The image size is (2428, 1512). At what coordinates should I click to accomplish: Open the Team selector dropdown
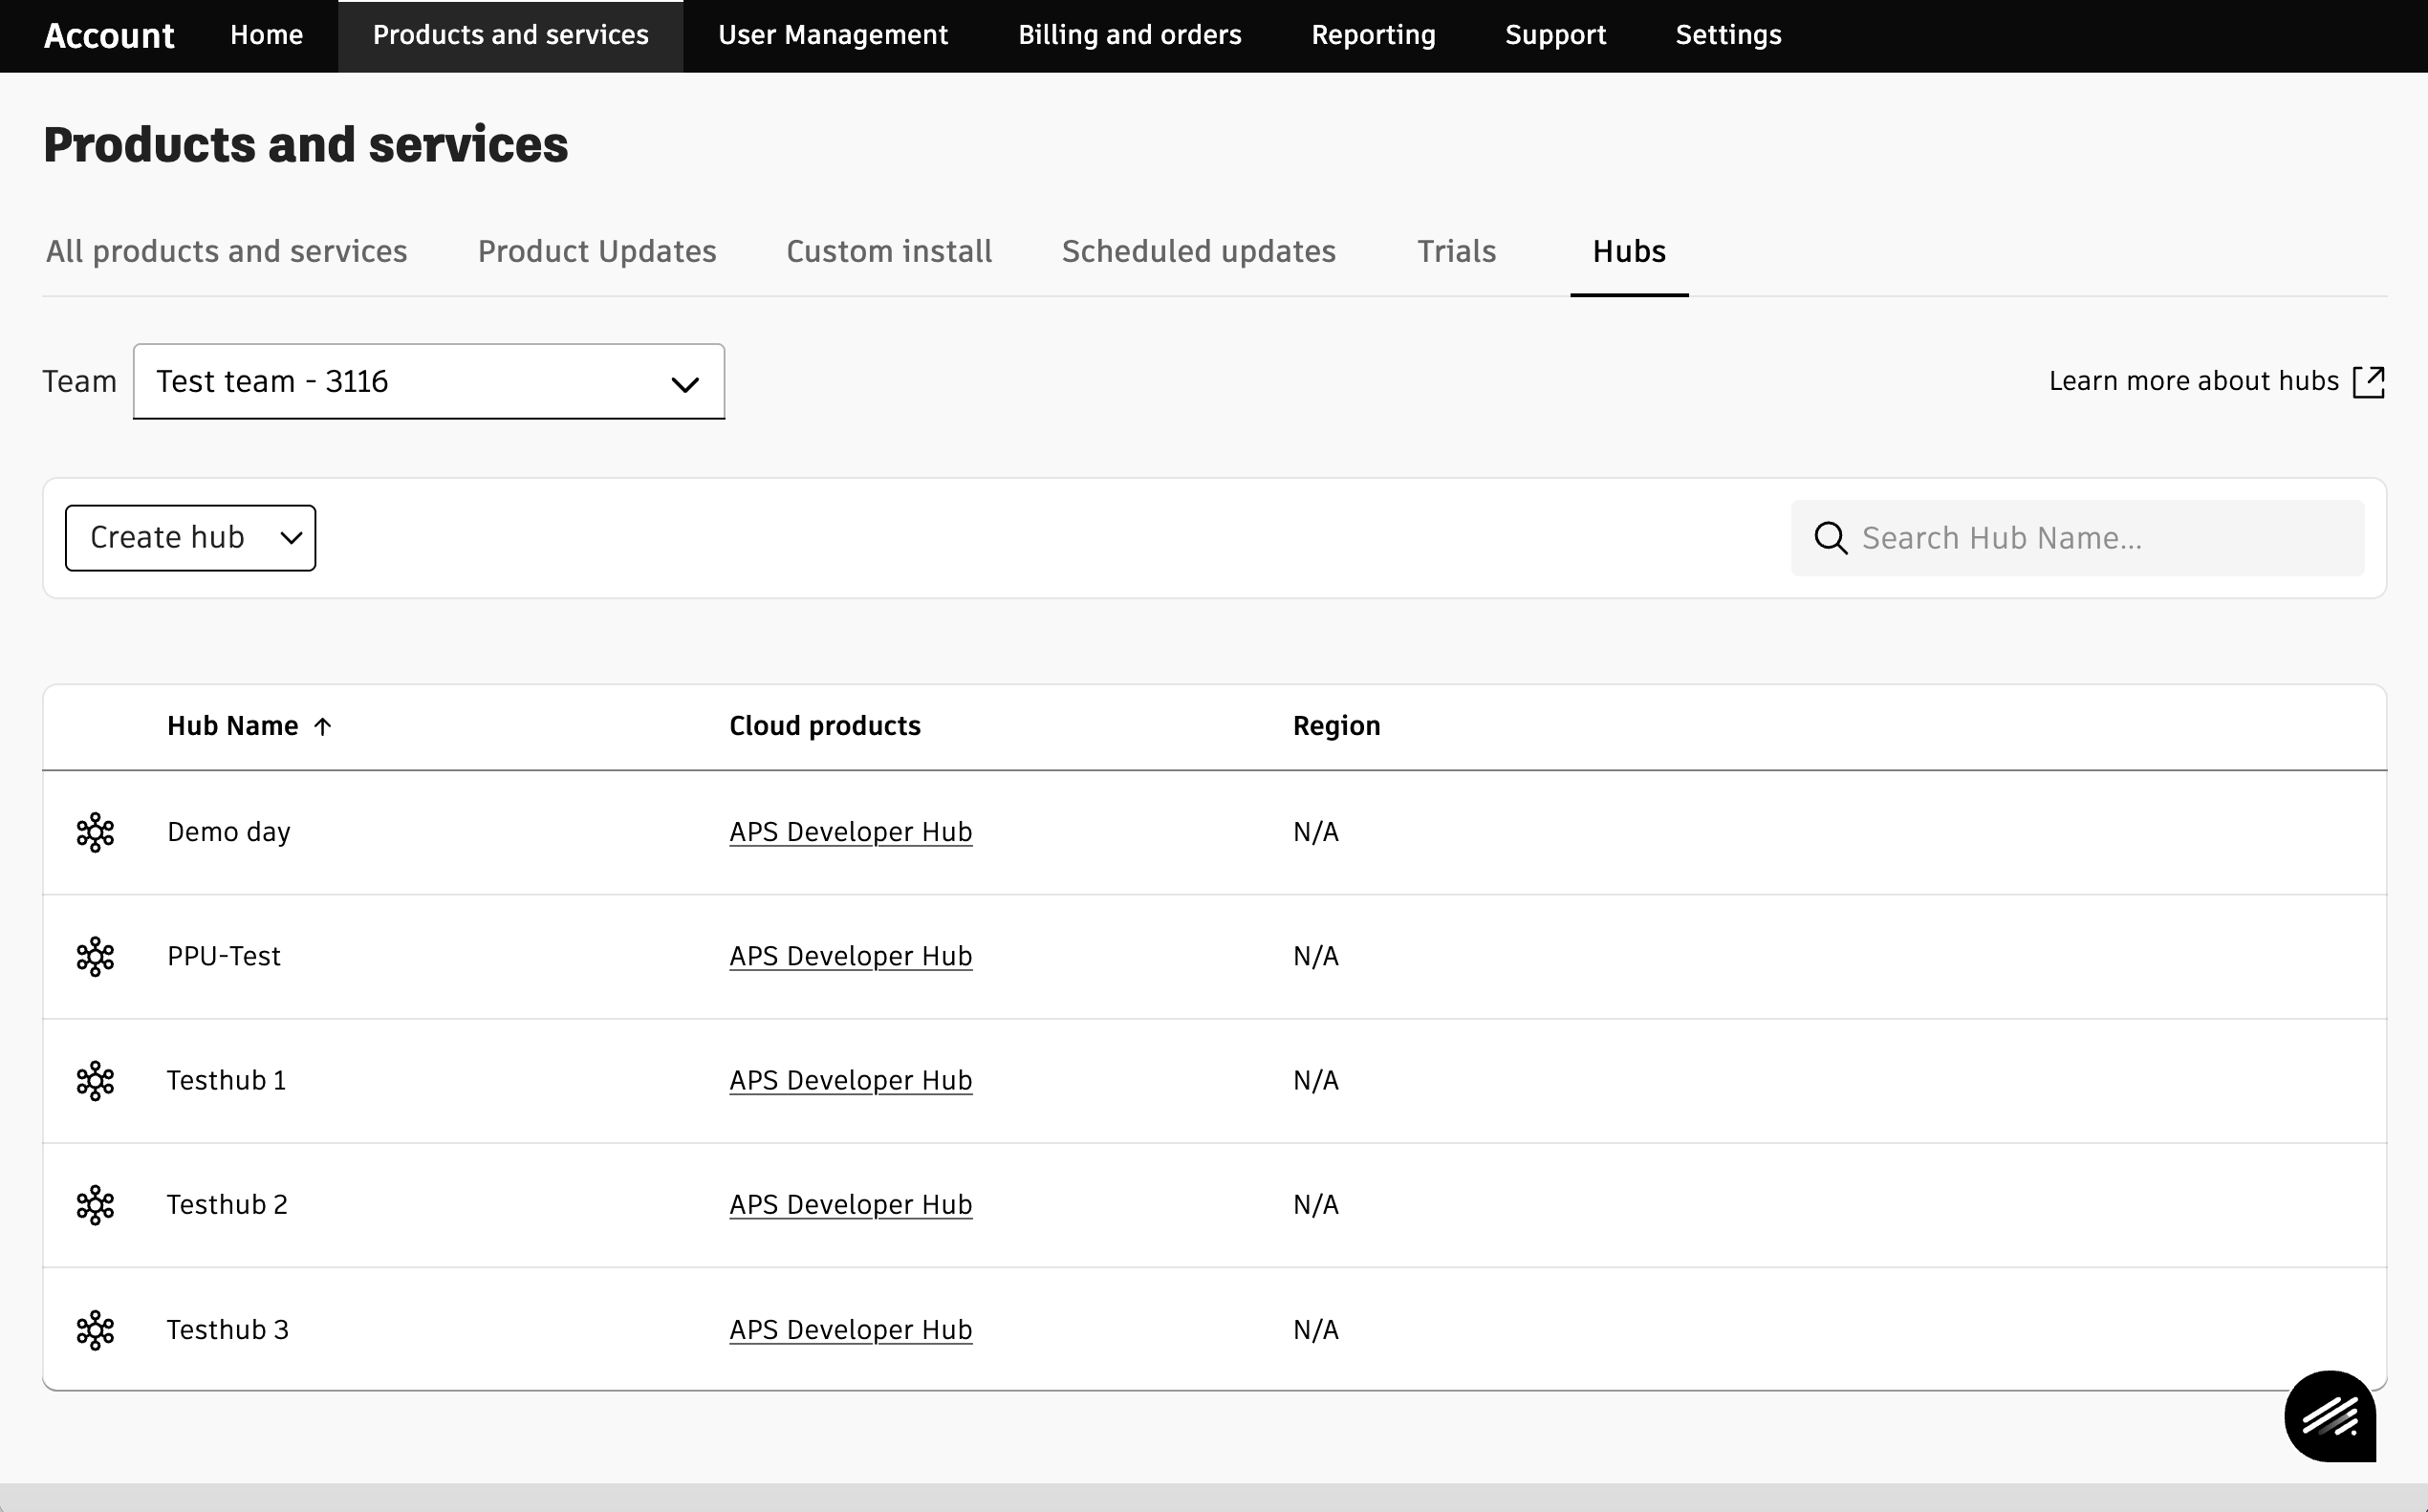428,381
